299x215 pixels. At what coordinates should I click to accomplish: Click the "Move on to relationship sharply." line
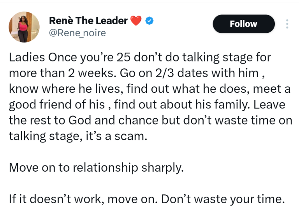[96, 167]
